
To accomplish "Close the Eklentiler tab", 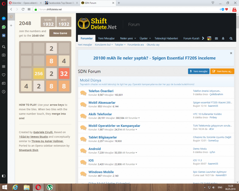I will click(41, 3).
